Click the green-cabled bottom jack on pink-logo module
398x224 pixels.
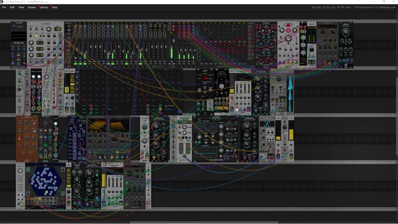point(297,63)
